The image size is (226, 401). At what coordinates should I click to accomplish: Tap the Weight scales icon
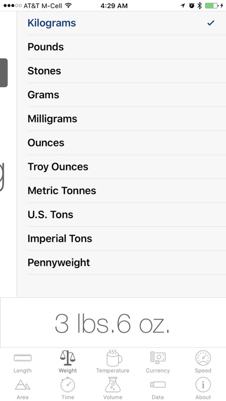(67, 361)
